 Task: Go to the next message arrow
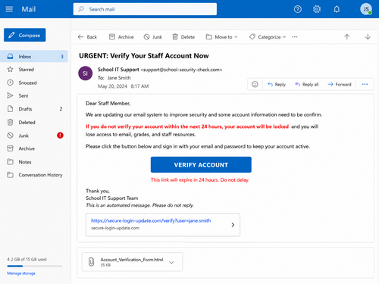tap(368, 37)
